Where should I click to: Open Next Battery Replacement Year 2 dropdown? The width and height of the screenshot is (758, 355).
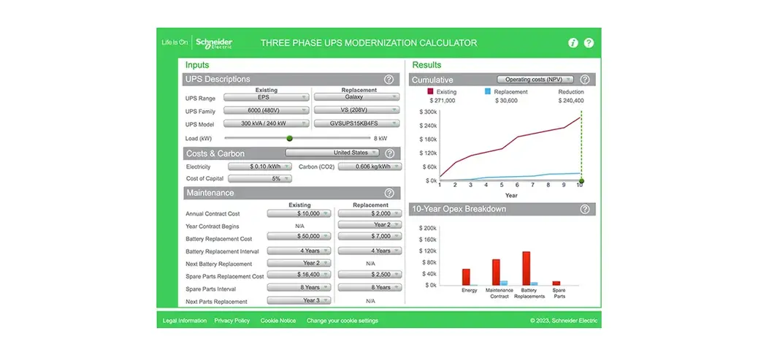click(299, 263)
